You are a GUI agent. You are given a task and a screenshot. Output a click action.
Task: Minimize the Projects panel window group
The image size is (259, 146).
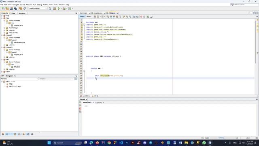tap(76, 13)
